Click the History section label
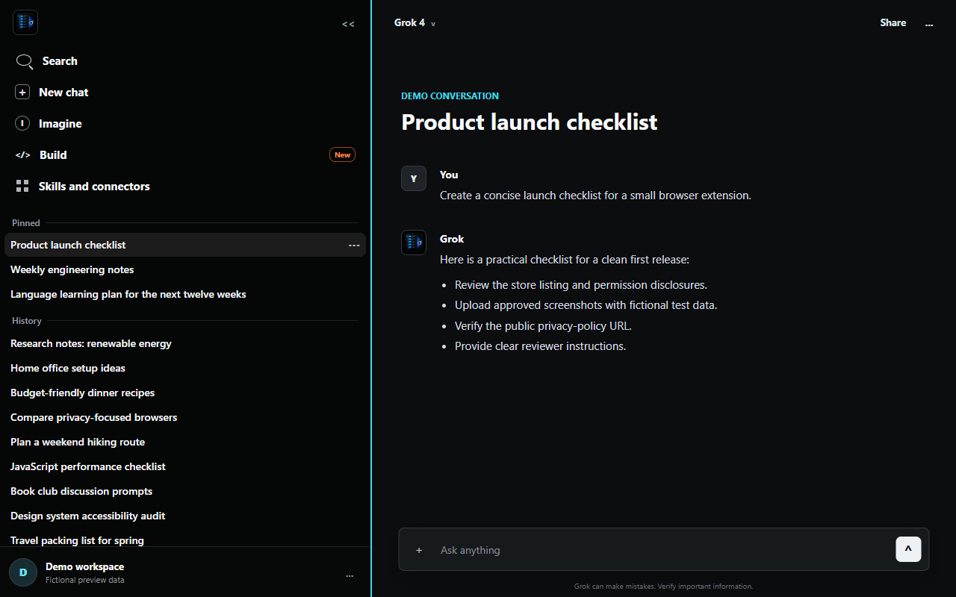Image resolution: width=956 pixels, height=597 pixels. coord(27,320)
